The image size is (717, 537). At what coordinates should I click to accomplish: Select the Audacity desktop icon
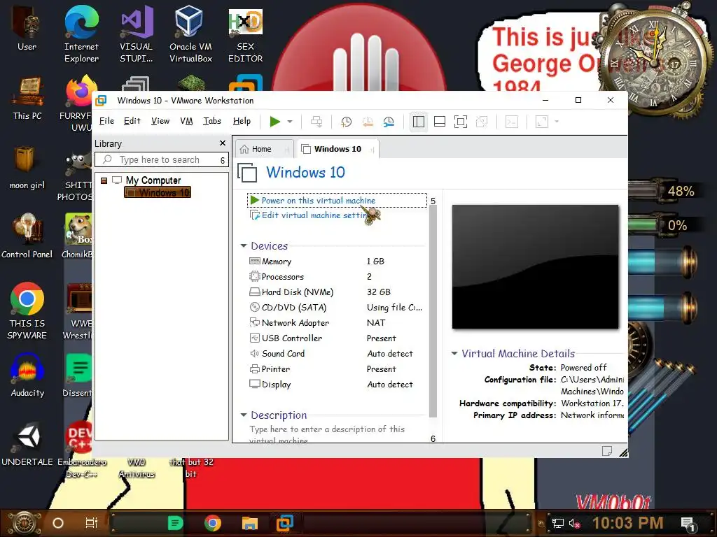point(27,375)
